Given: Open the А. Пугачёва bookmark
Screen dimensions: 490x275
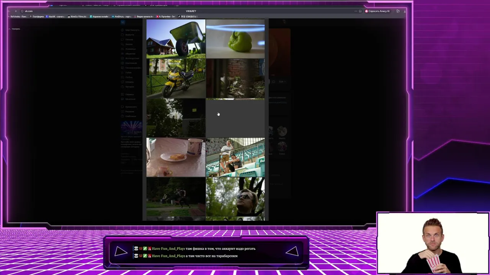Looking at the screenshot, I should click(x=166, y=16).
